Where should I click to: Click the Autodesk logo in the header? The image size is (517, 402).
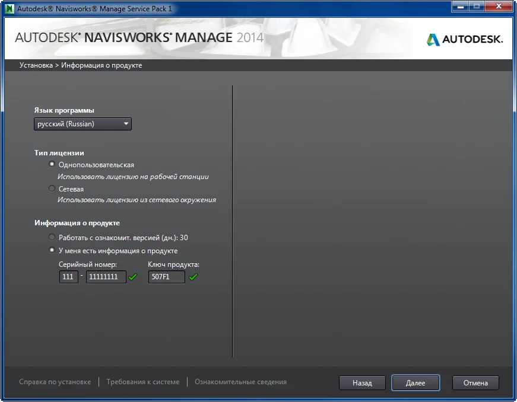point(464,40)
